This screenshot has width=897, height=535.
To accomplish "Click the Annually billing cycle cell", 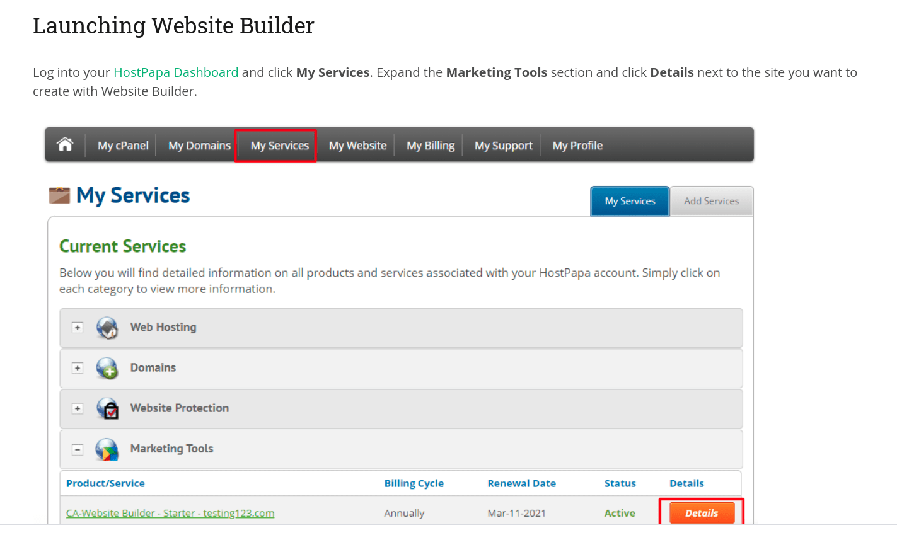I will 404,513.
